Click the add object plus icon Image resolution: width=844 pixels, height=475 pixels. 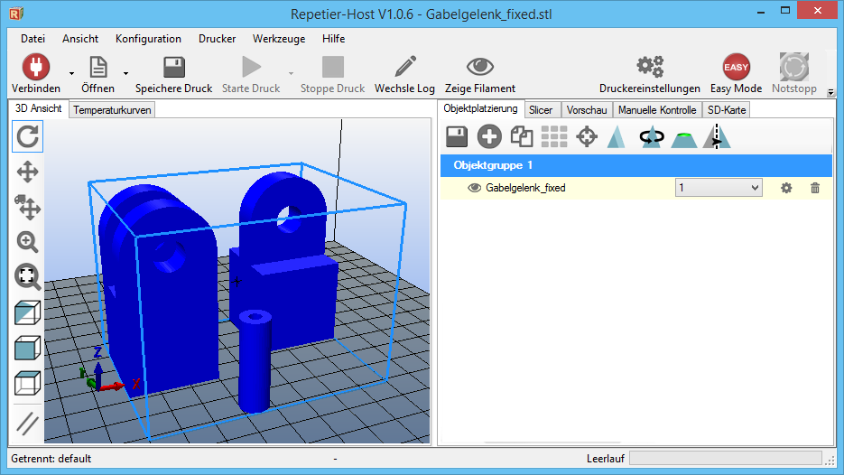click(488, 136)
